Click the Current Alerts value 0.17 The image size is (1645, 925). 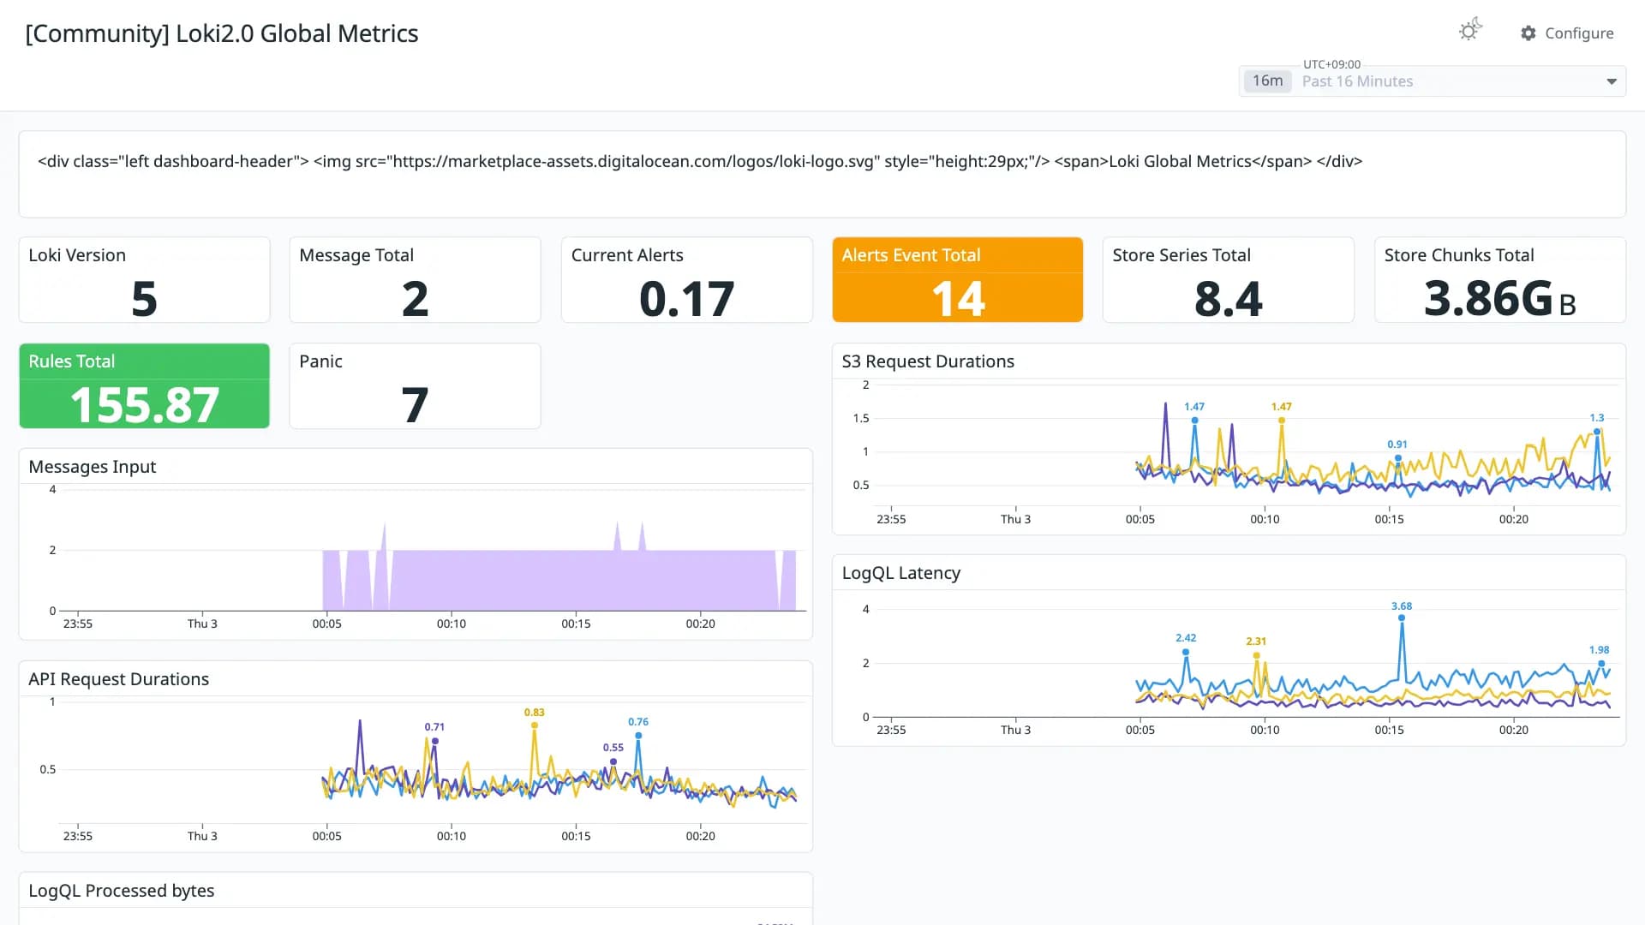(x=686, y=299)
